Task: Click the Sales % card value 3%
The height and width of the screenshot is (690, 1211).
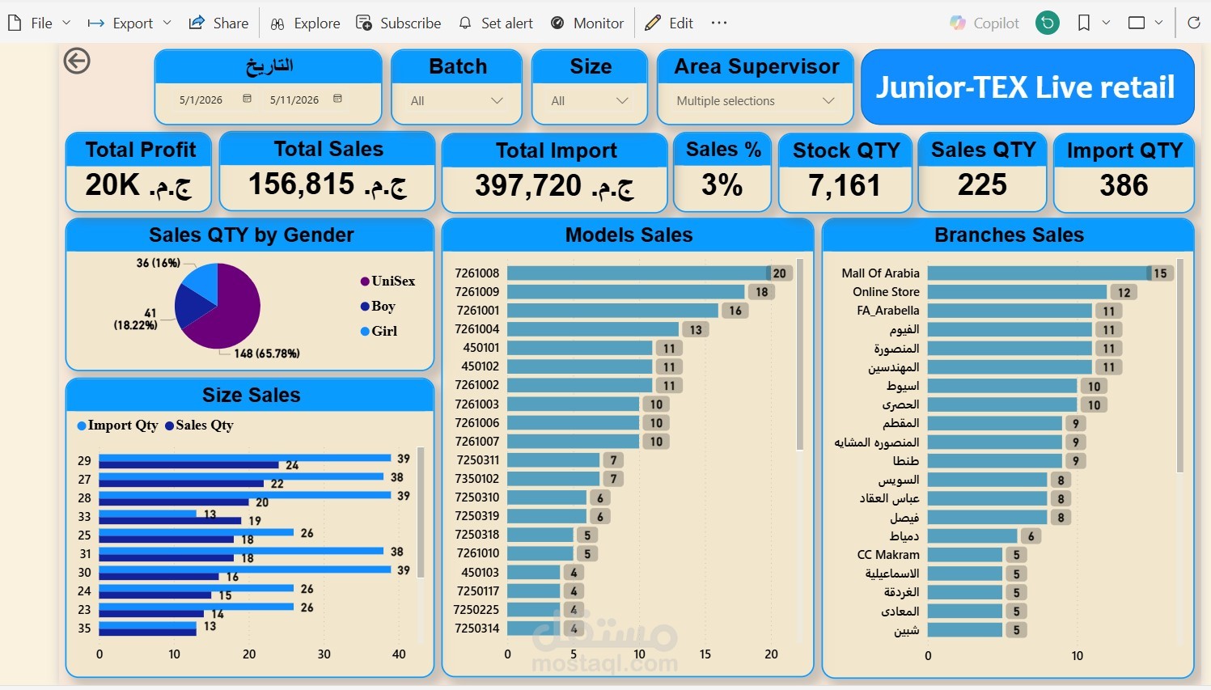Action: point(722,185)
